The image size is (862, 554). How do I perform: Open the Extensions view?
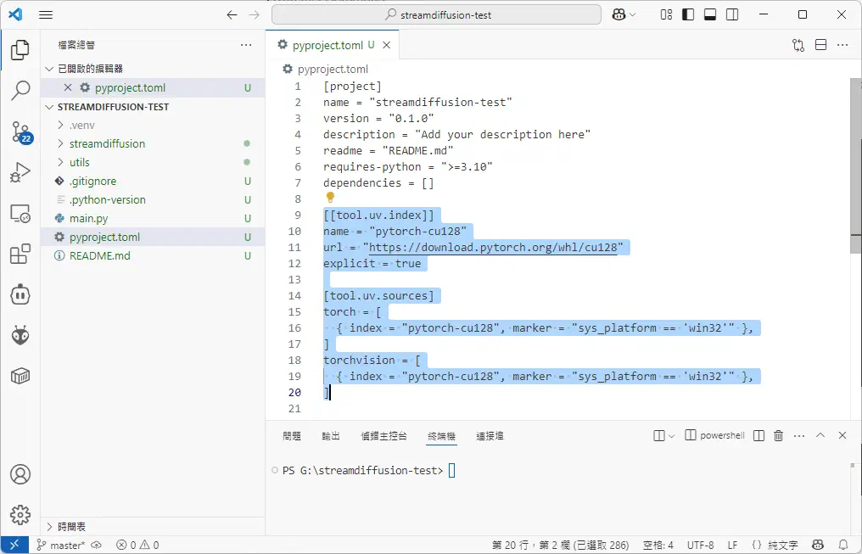[x=20, y=255]
